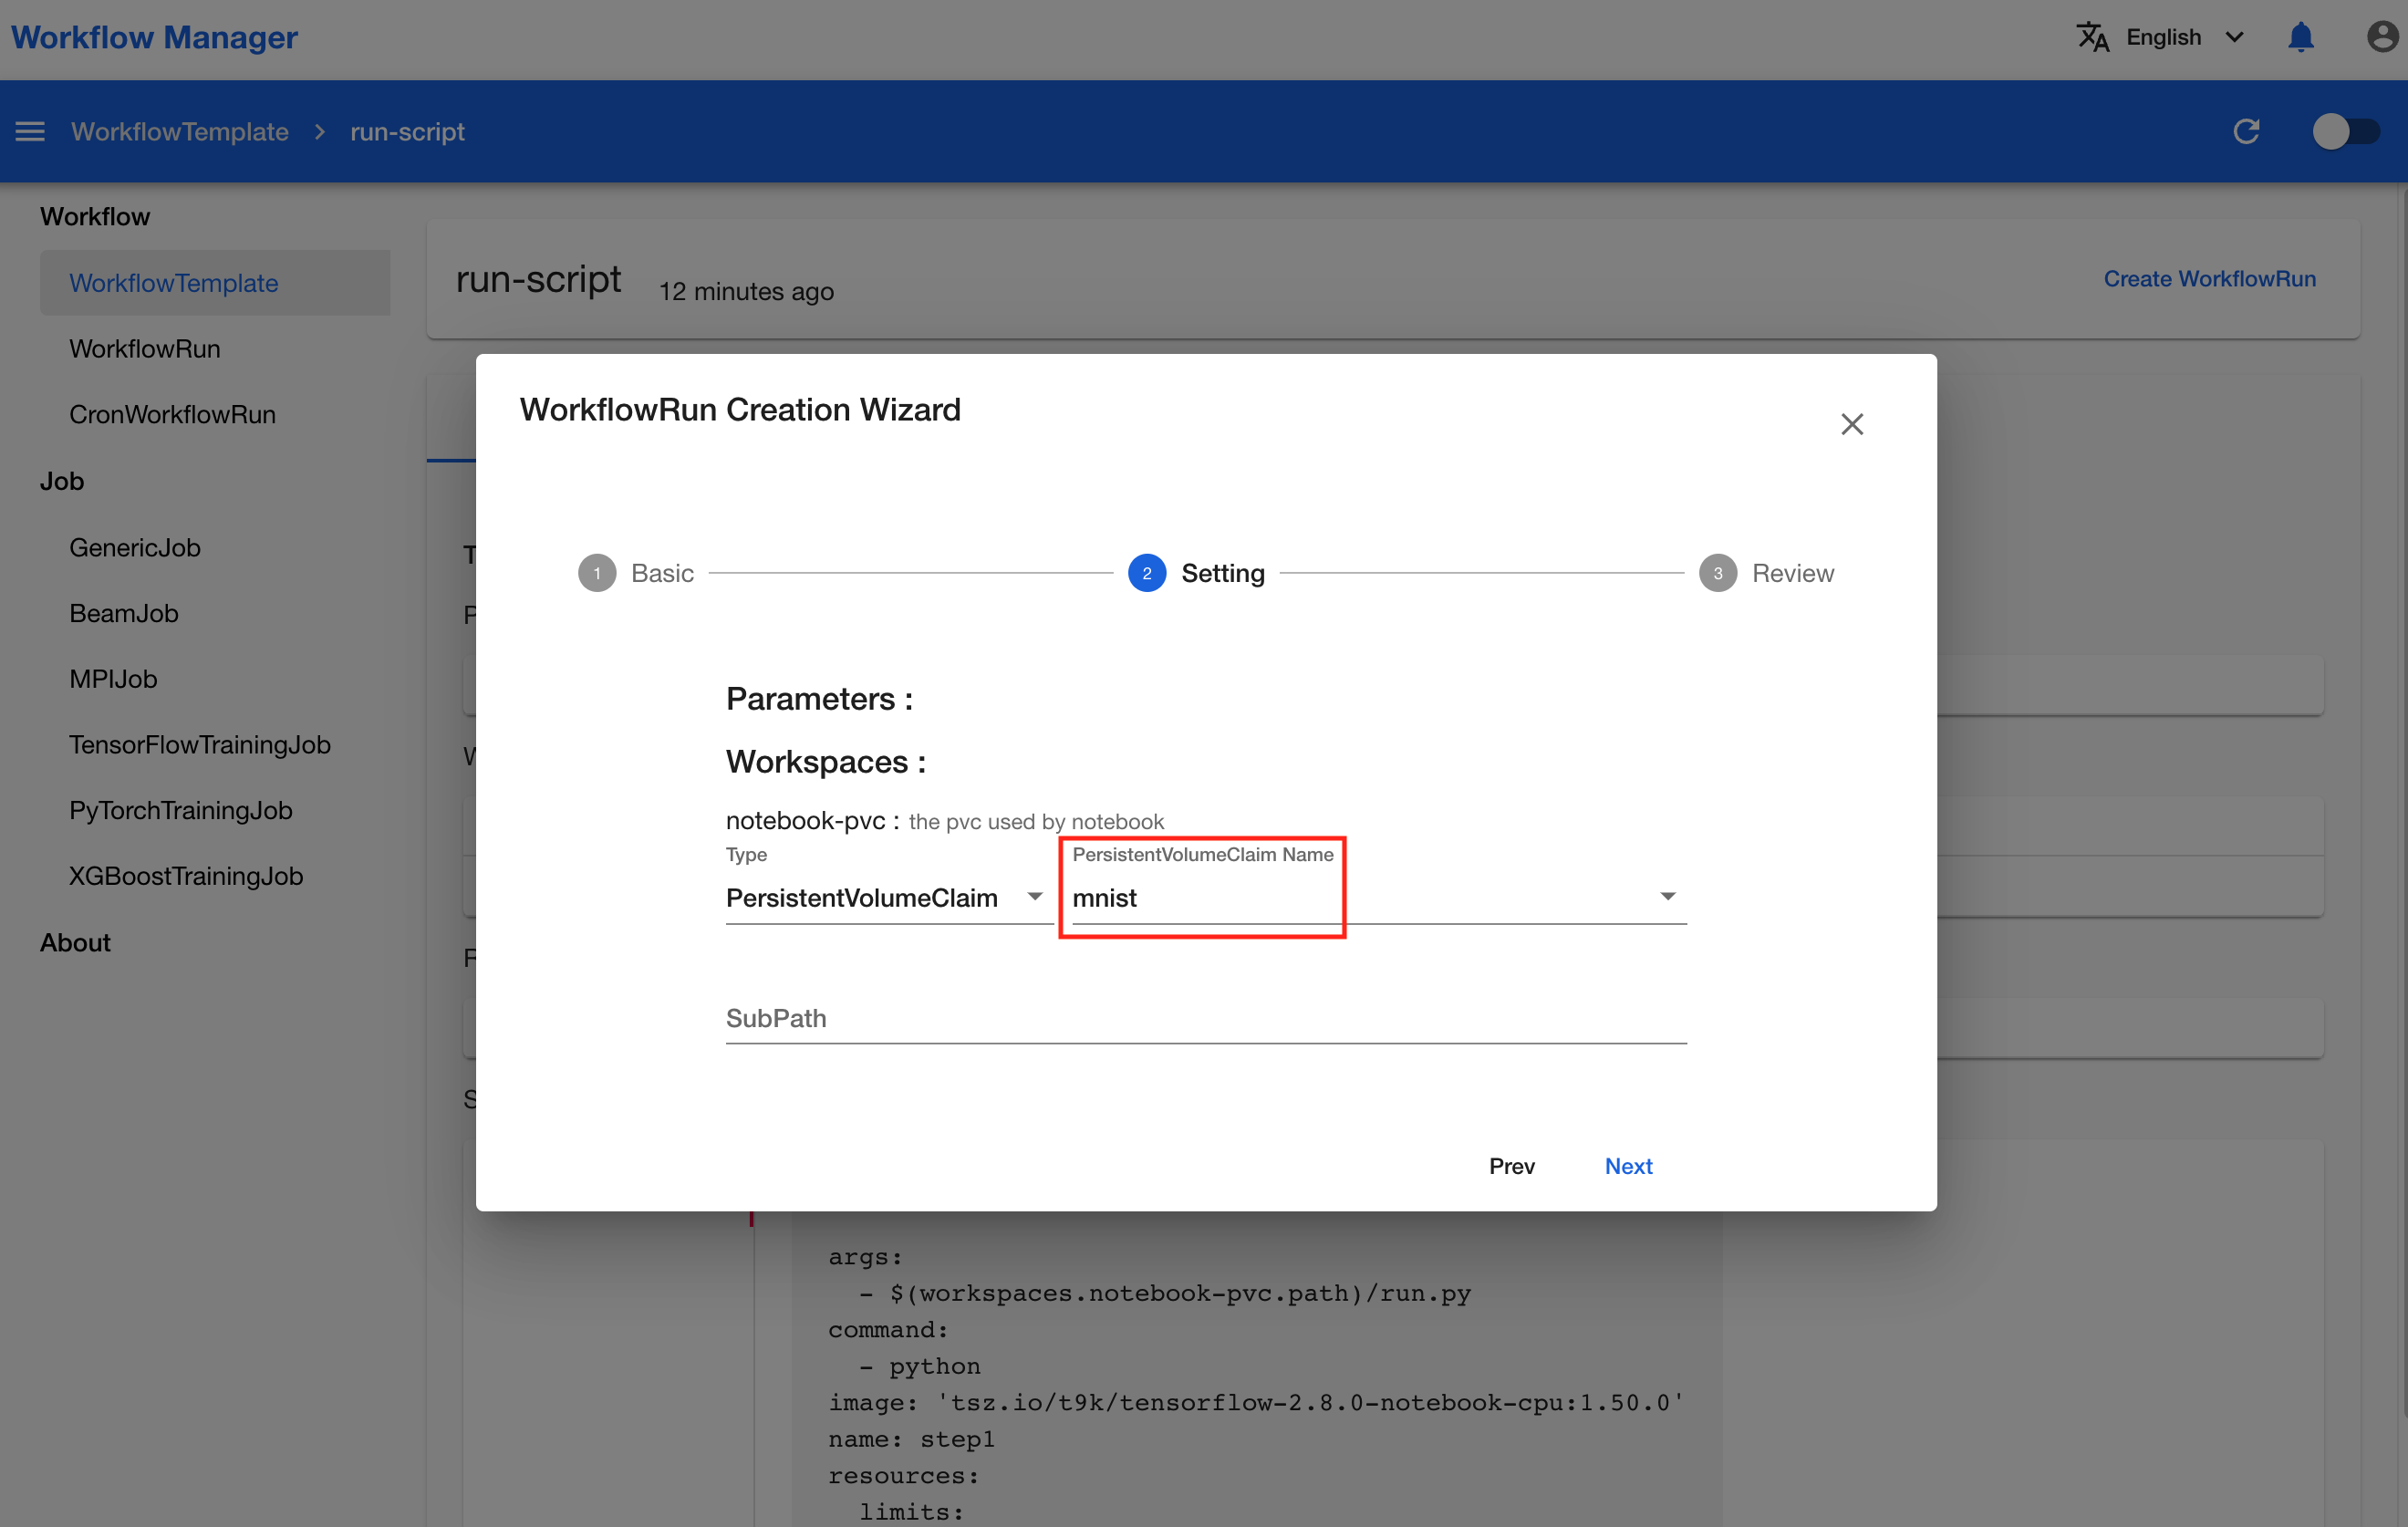
Task: Open the hamburger navigation menu
Action: click(30, 131)
